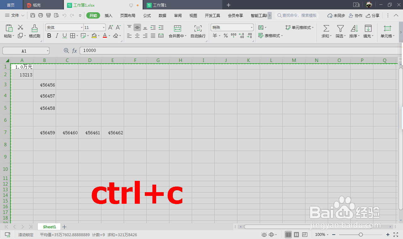The width and height of the screenshot is (403, 239).
Task: Click the Redo arrow
Action: pos(72,15)
